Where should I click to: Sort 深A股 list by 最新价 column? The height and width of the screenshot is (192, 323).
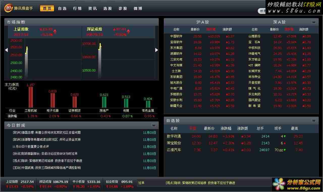pos(274,29)
